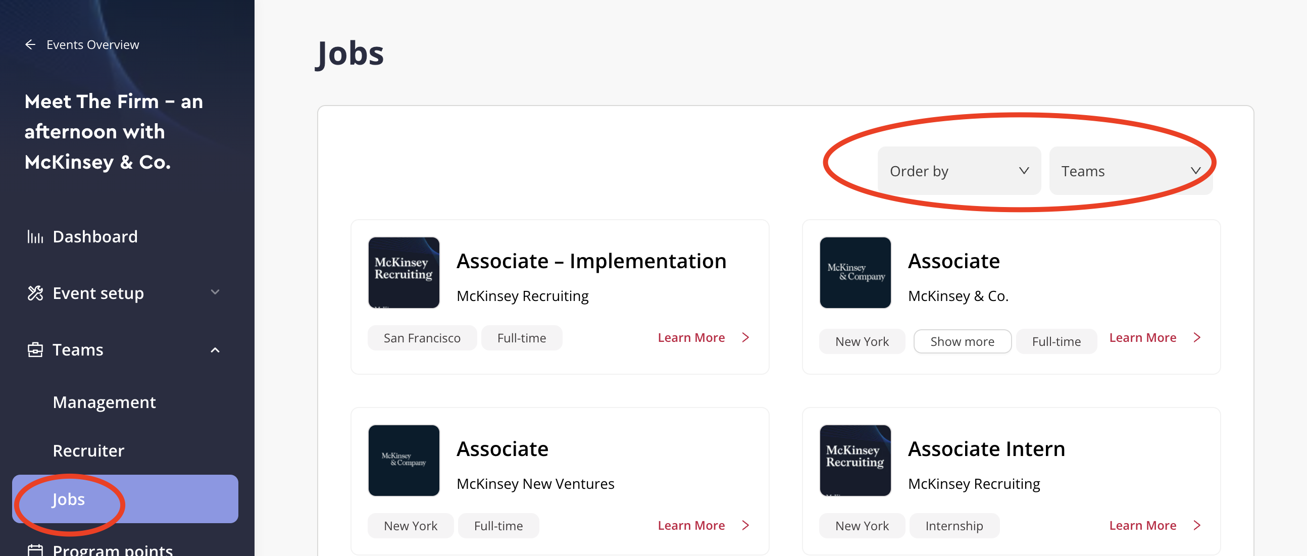Click the Teams filter dropdown arrow
Image resolution: width=1307 pixels, height=556 pixels.
(x=1195, y=171)
